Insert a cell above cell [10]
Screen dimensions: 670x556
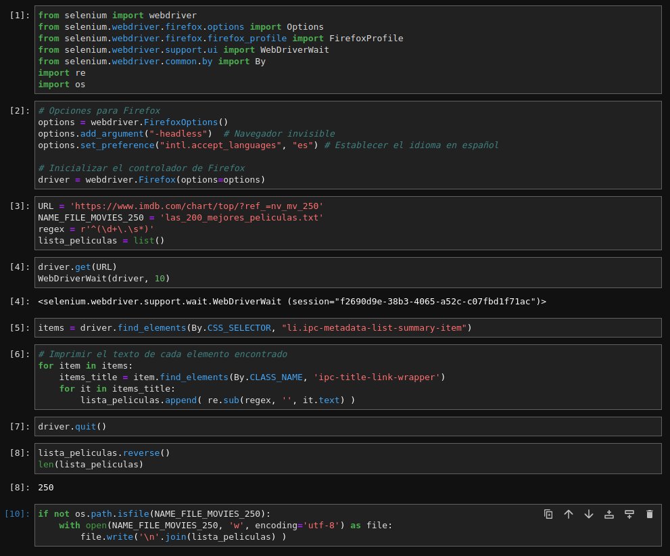pyautogui.click(x=609, y=514)
